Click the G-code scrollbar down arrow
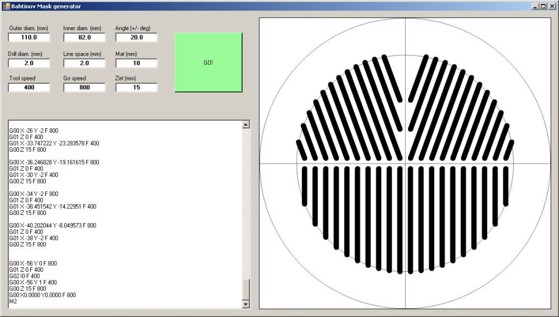This screenshot has height=317, width=559. point(245,304)
